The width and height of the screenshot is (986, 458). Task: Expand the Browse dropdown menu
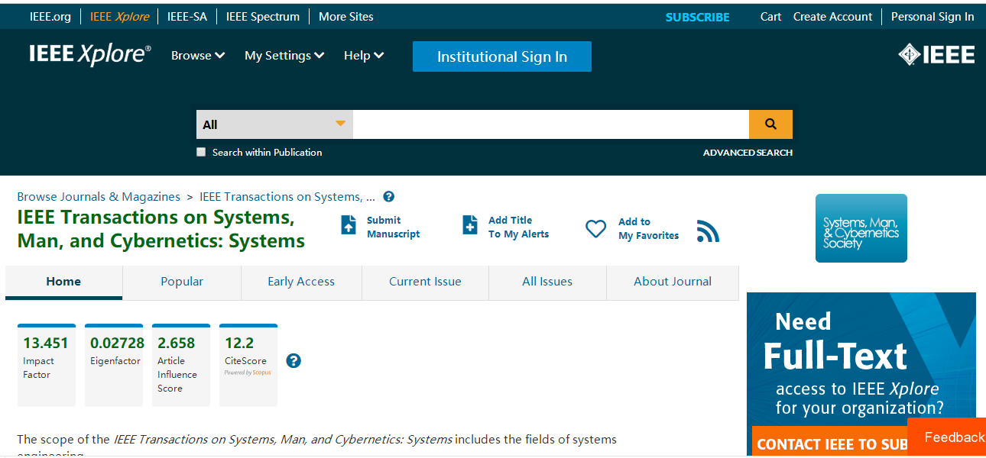[x=198, y=56]
